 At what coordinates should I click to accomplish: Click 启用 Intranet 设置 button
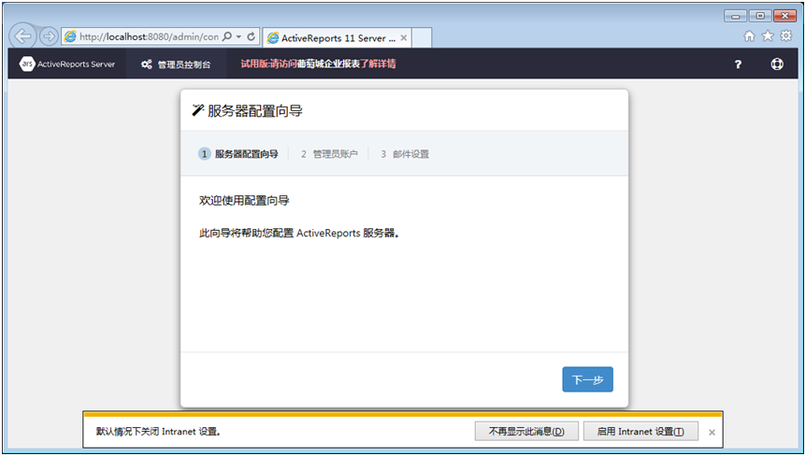[x=640, y=432]
